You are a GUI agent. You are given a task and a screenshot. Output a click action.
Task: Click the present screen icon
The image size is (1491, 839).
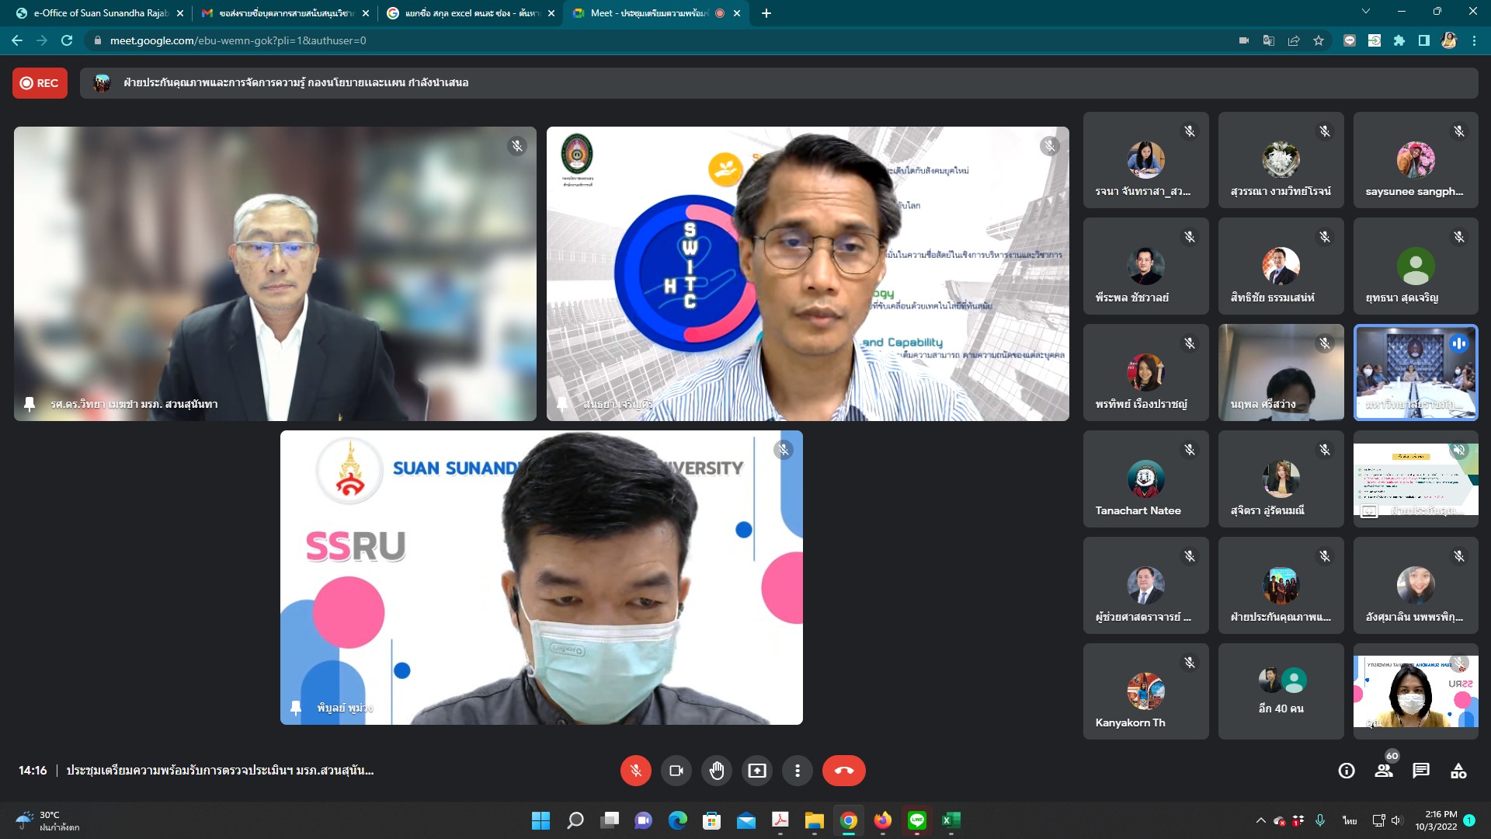tap(756, 771)
